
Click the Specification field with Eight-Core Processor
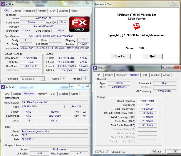[55, 36]
